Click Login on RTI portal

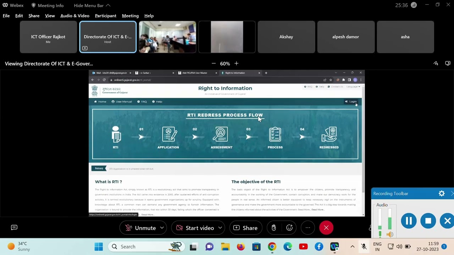(x=351, y=102)
